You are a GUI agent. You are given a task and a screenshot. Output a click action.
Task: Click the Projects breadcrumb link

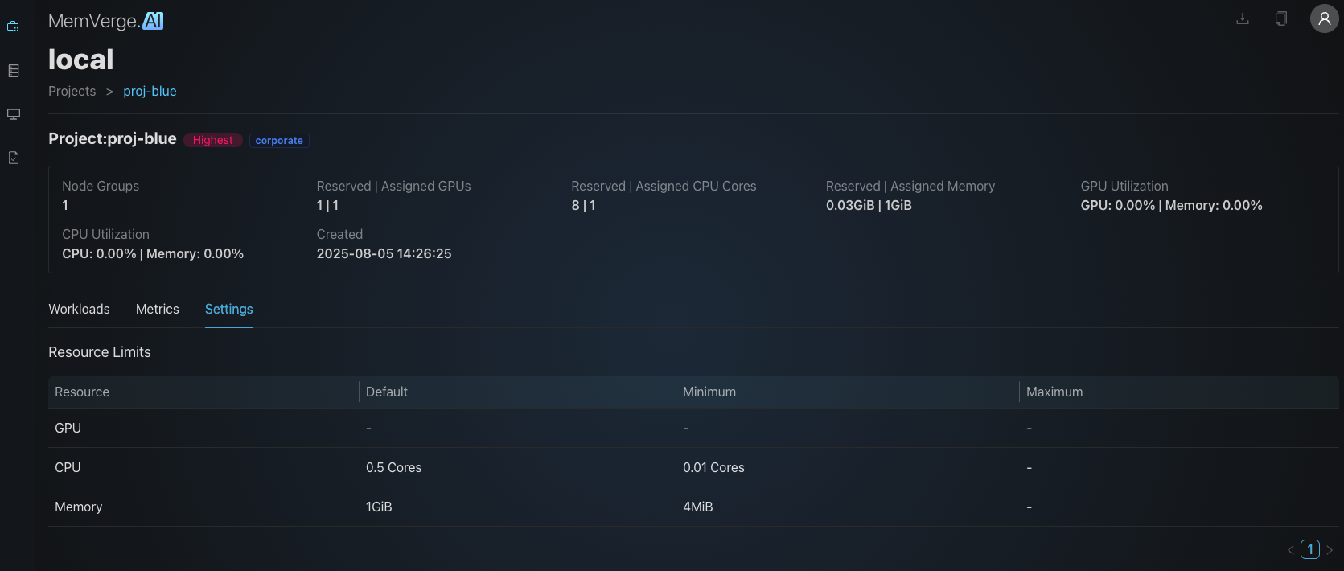(x=72, y=92)
